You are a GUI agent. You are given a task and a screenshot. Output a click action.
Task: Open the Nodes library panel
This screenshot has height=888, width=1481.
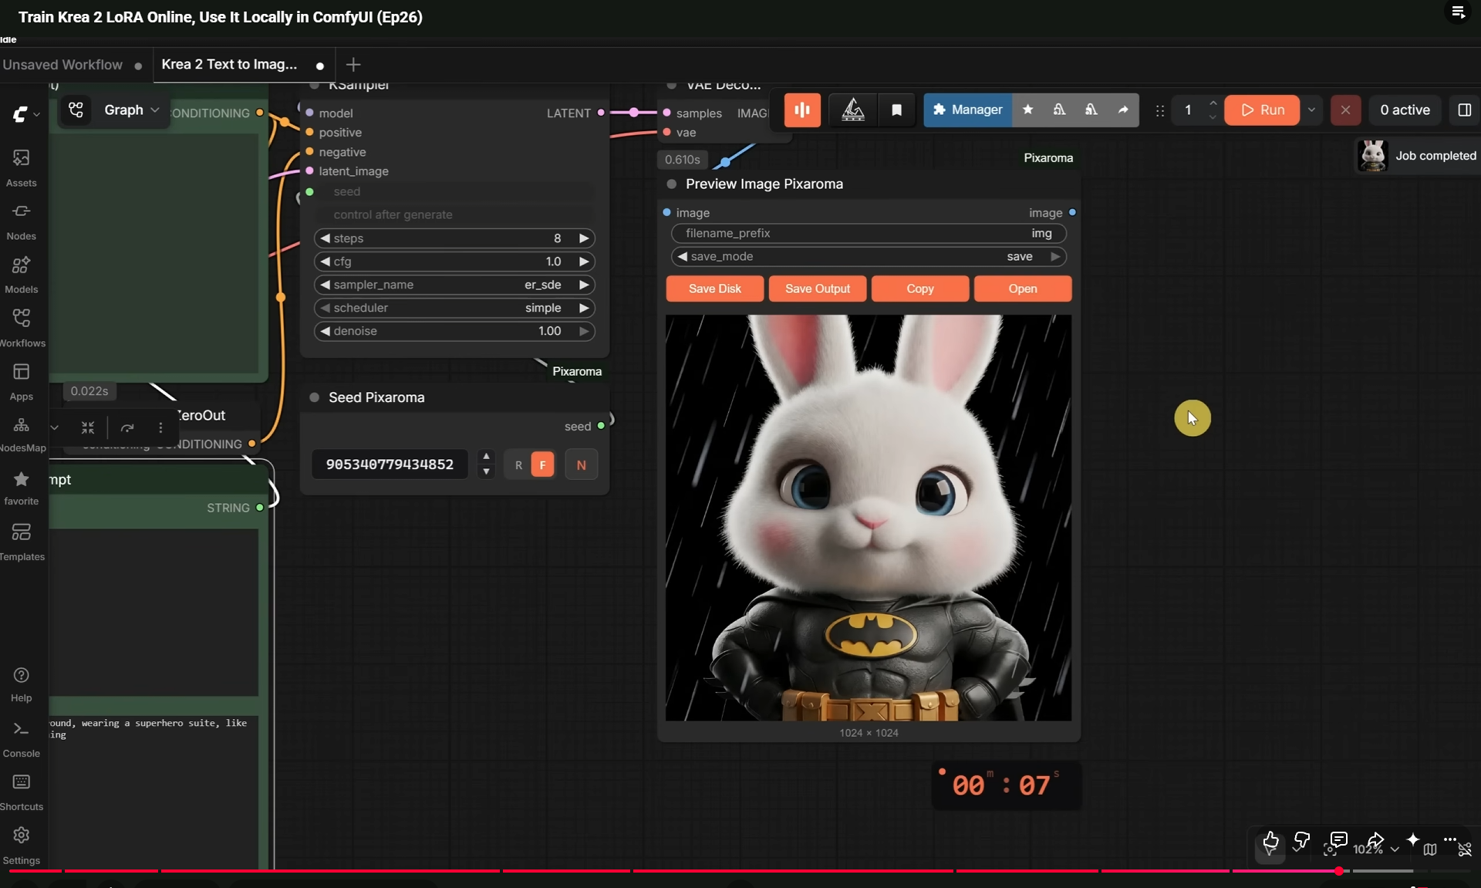pos(21,221)
